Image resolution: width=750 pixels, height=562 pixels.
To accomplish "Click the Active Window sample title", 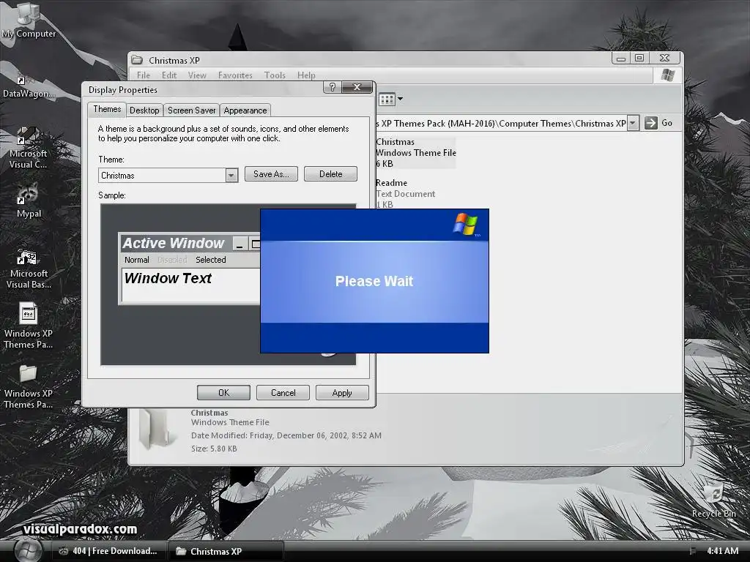I will coord(174,243).
